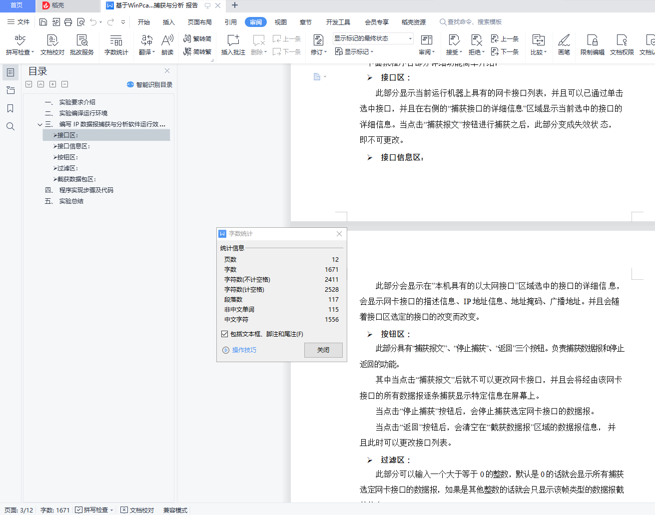Open 批改服务 in the ribbon
655x515 pixels.
[x=82, y=44]
